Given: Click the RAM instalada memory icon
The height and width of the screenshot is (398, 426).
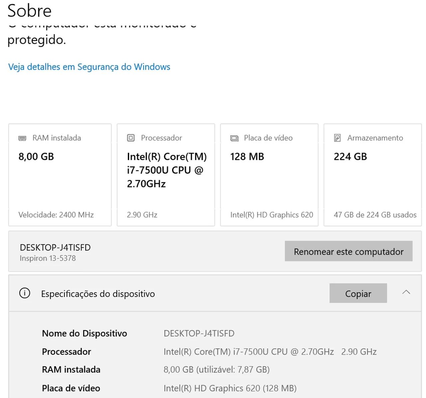Looking at the screenshot, I should coord(22,138).
